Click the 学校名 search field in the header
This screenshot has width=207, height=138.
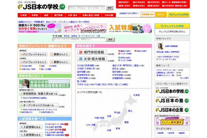[x=87, y=8]
